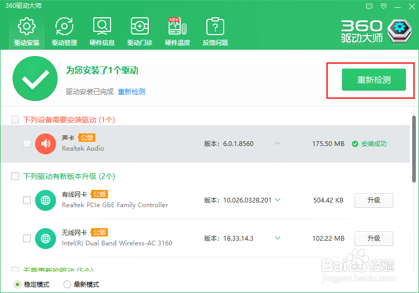Minimize the 360驱动大师 window
The height and width of the screenshot is (293, 419).
pos(398,7)
